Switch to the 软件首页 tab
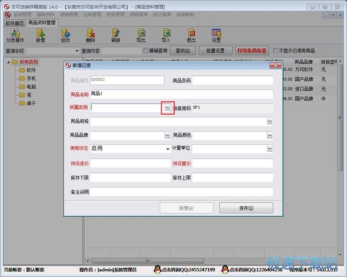 (15, 23)
